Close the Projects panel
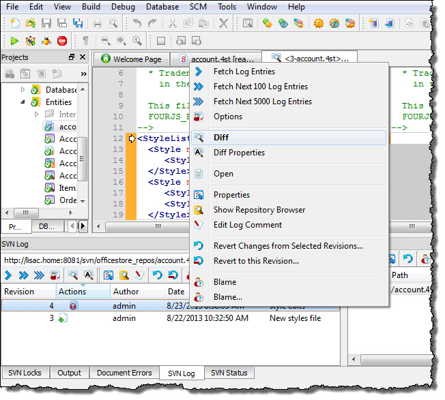This screenshot has width=445, height=400. tap(83, 57)
